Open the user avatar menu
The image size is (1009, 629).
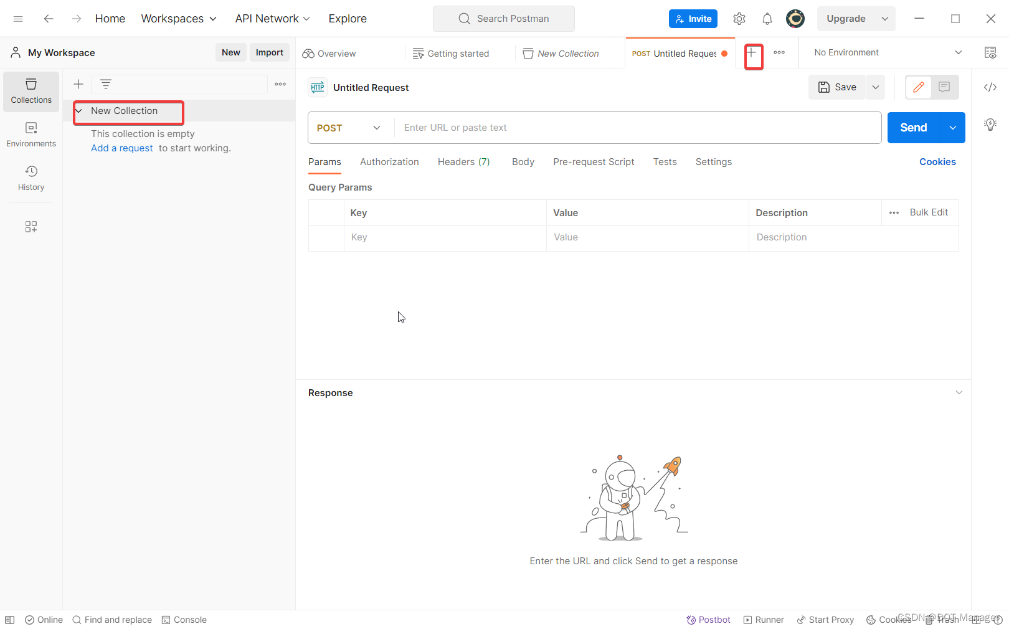[x=795, y=19]
